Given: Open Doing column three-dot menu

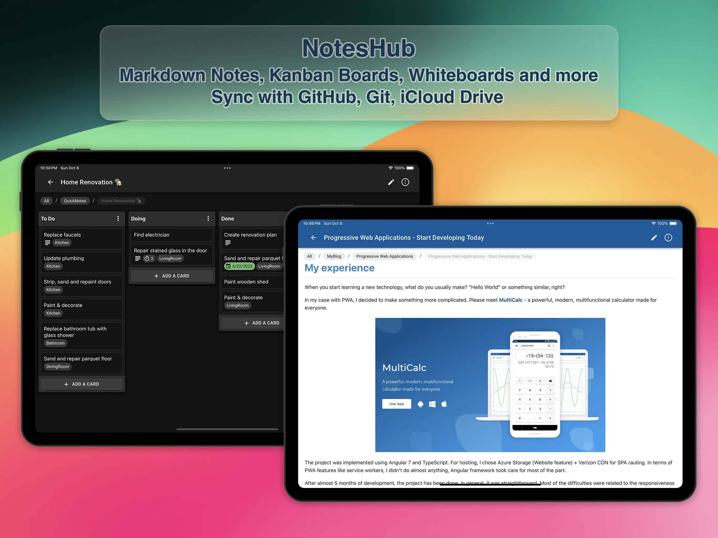Looking at the screenshot, I should click(208, 218).
